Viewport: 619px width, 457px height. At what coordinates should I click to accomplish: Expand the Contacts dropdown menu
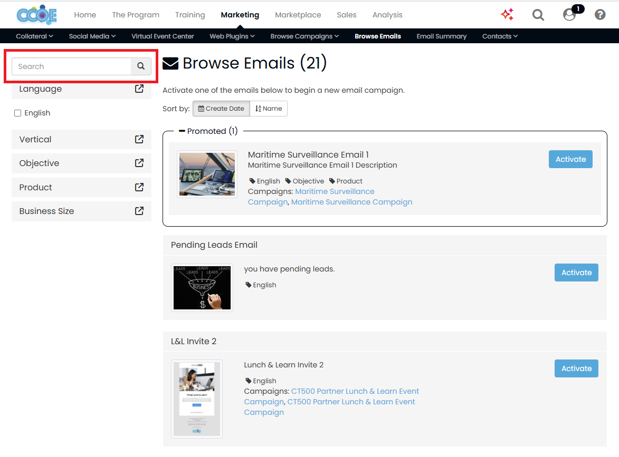pos(500,36)
